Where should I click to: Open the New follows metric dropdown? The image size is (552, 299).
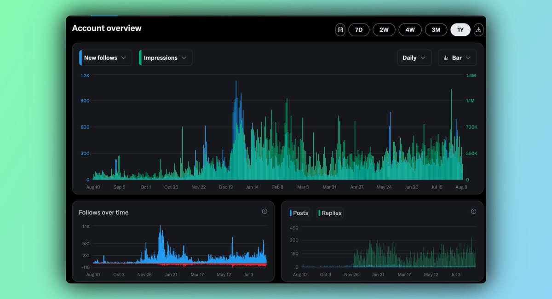106,58
